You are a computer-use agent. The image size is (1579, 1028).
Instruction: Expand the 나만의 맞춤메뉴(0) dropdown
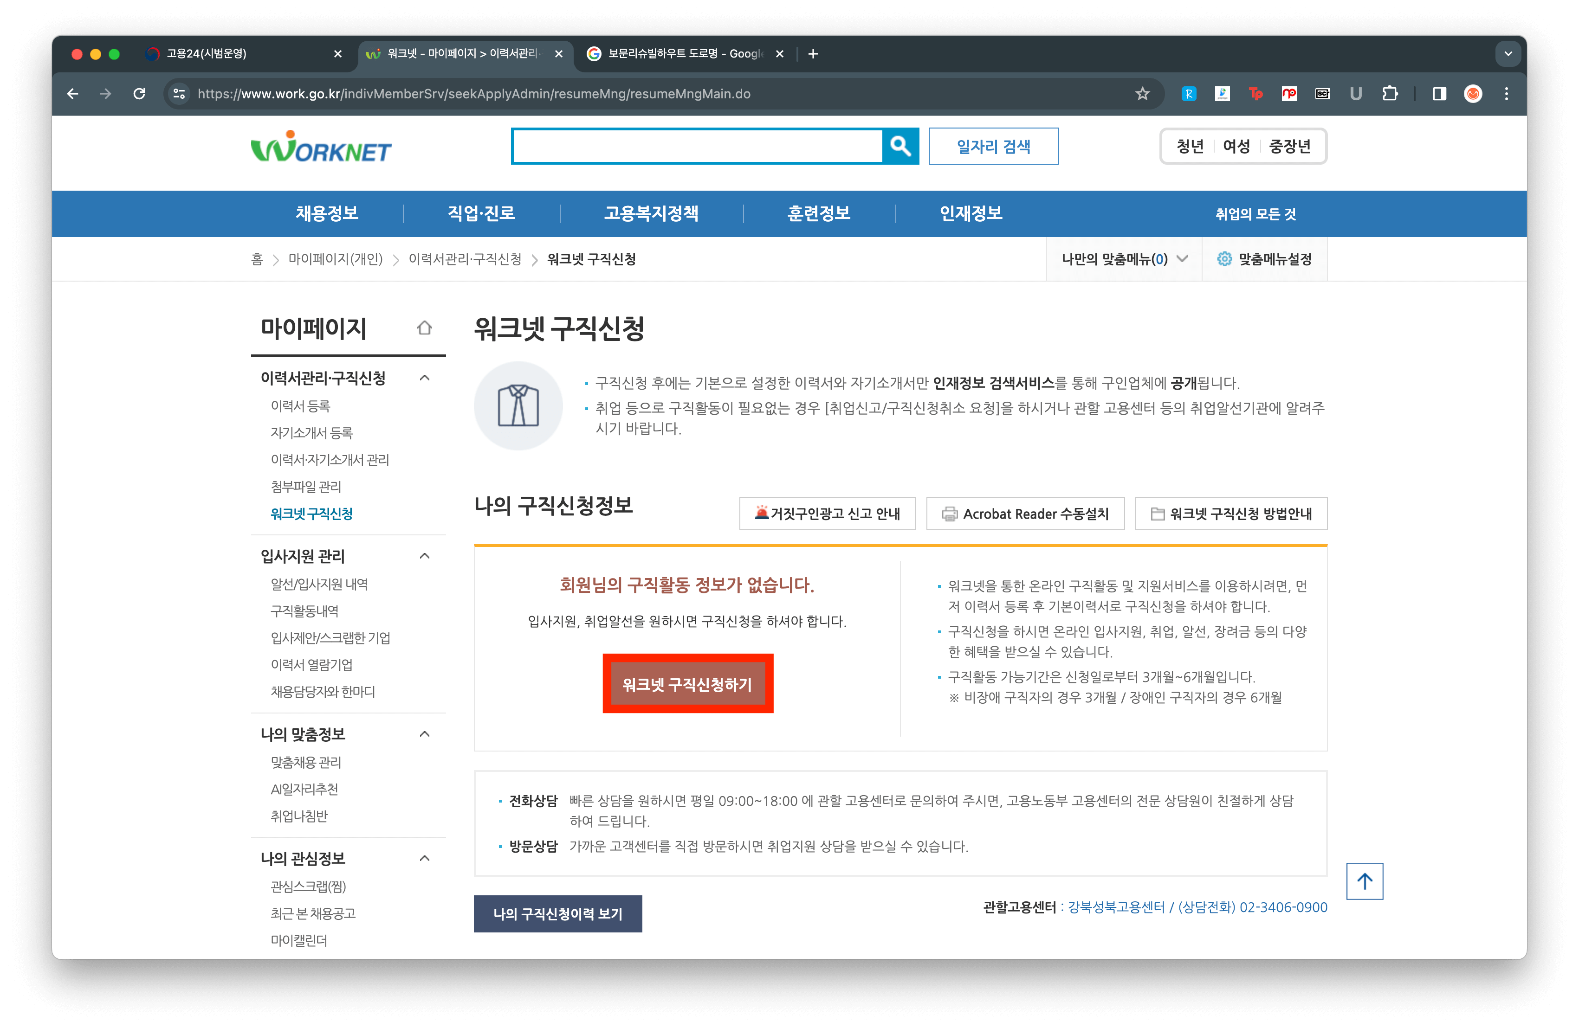point(1124,259)
